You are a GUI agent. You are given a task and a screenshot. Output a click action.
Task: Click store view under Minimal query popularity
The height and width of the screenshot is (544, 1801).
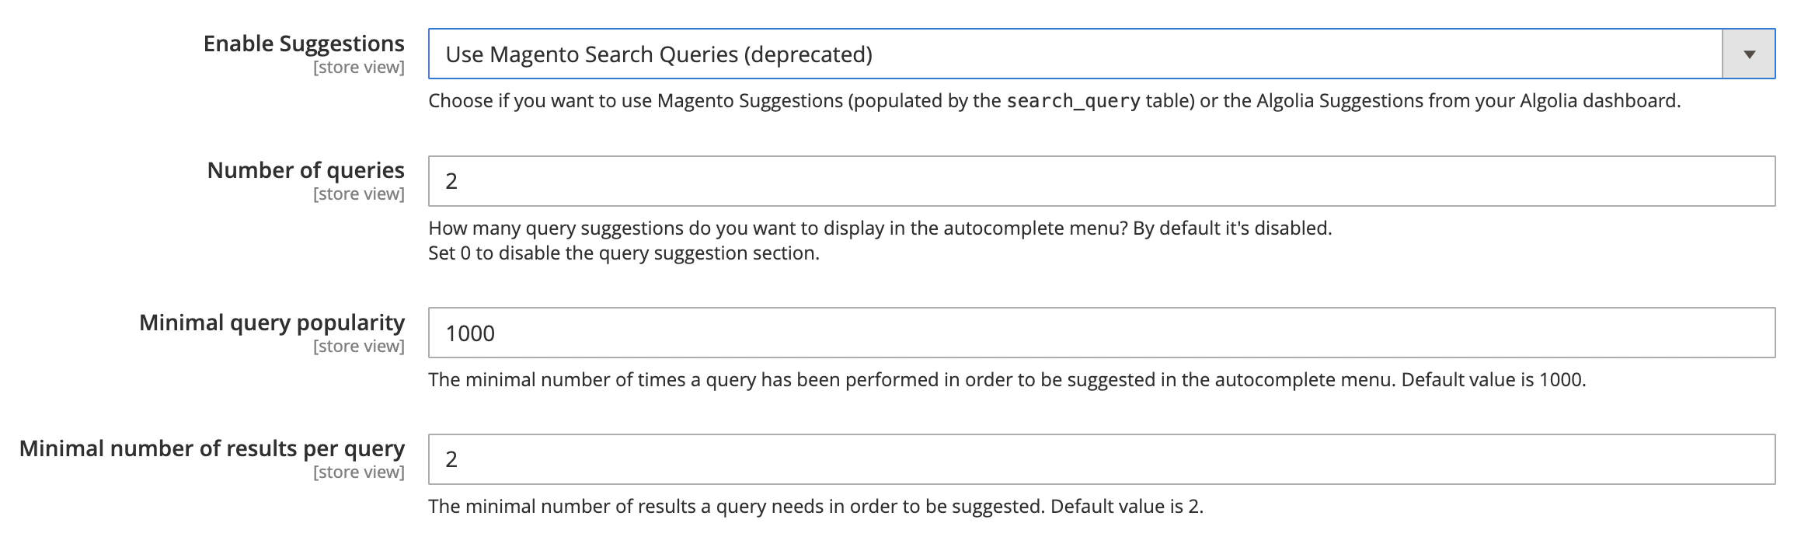359,345
